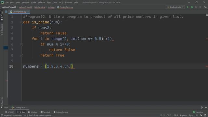Open the Run tool window button at bottom
This screenshot has height=117, width=208.
pyautogui.click(x=21, y=112)
